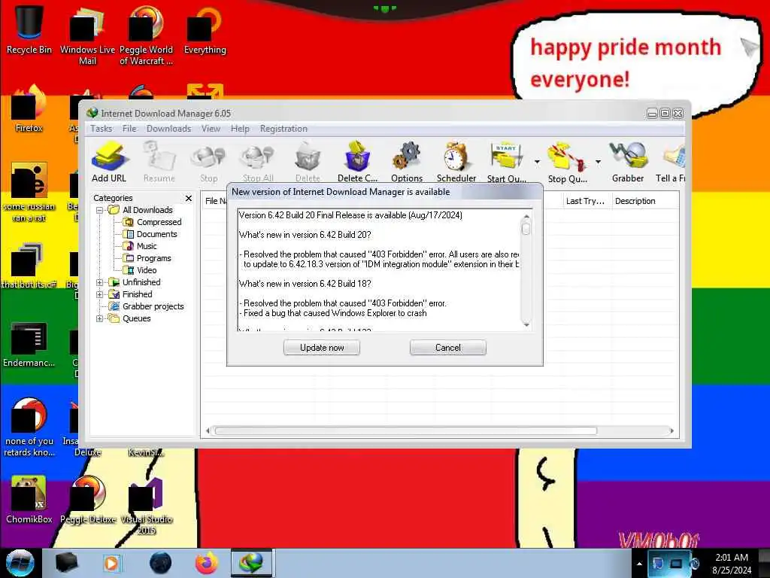Click scroll down arrow in release notes
The width and height of the screenshot is (770, 578).
[x=526, y=325]
